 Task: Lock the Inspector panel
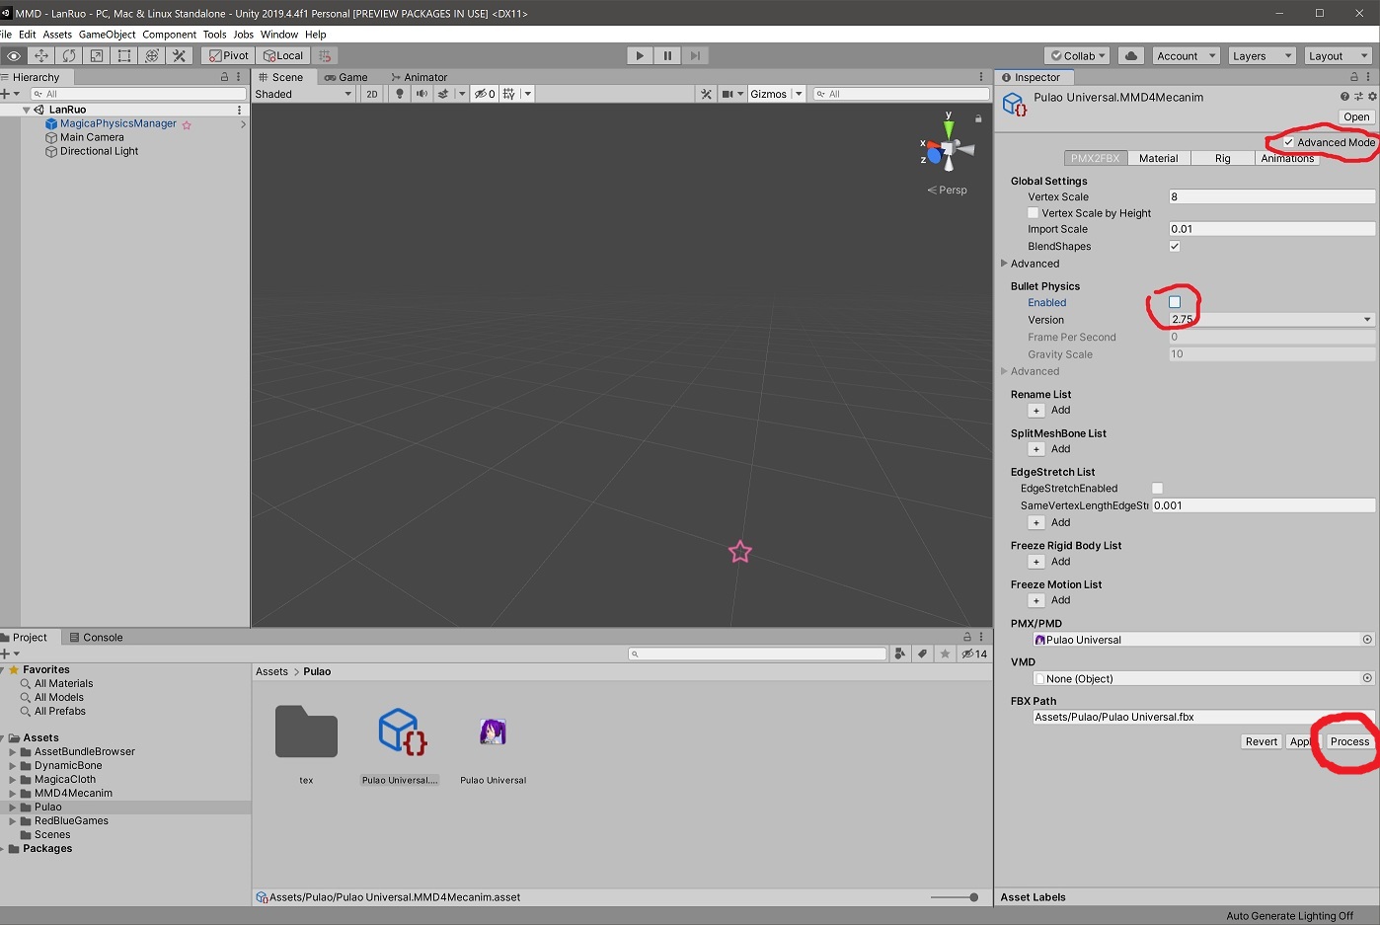(1354, 77)
